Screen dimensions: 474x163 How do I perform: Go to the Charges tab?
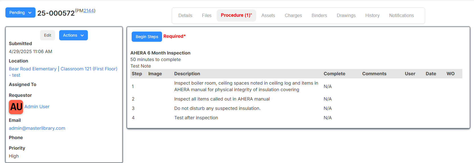pos(293,15)
